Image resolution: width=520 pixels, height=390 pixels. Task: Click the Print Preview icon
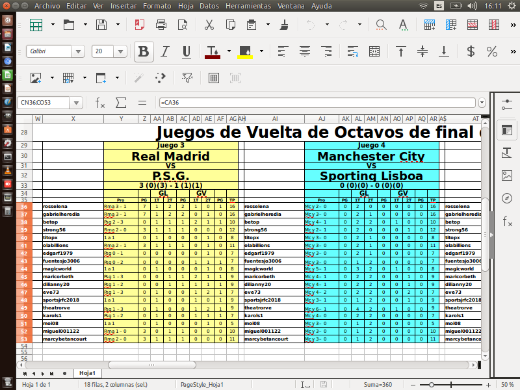pos(183,25)
